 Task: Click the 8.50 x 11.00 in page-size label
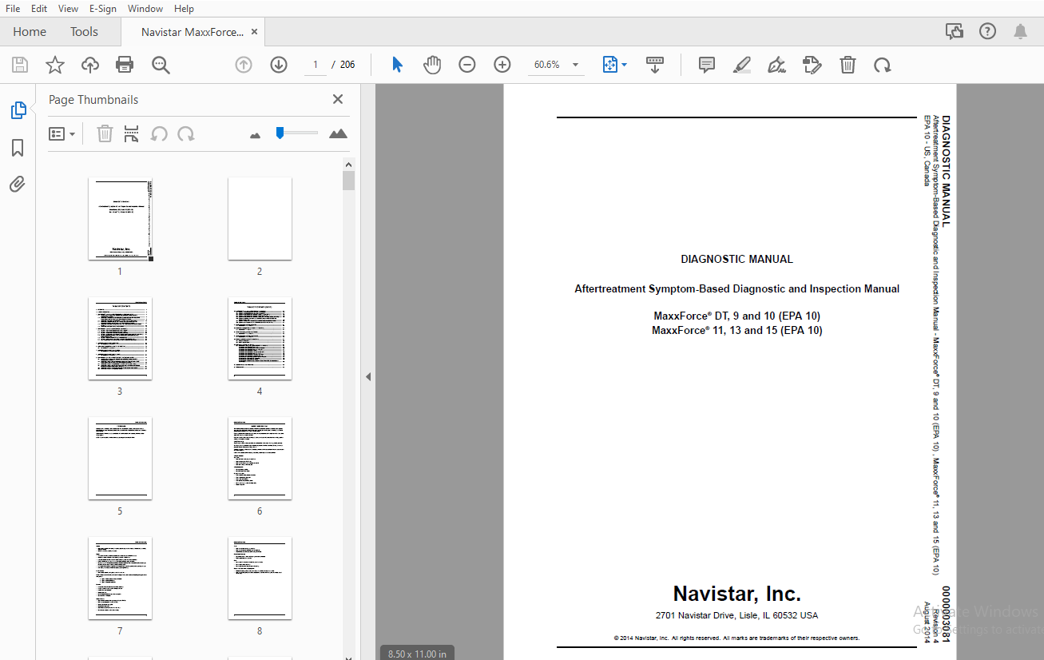(x=417, y=654)
